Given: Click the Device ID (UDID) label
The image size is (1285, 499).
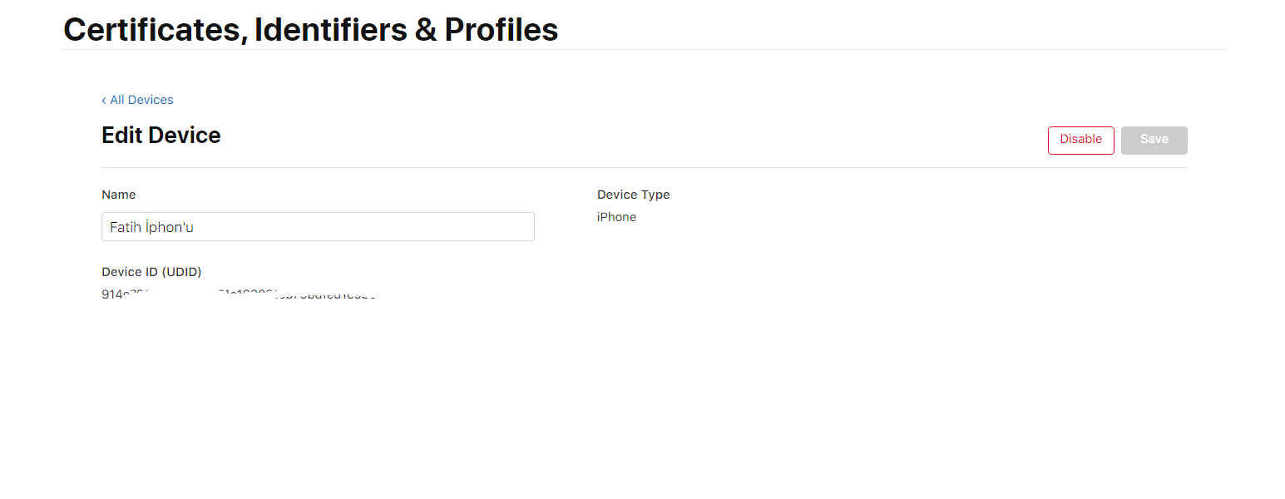Looking at the screenshot, I should tap(151, 272).
